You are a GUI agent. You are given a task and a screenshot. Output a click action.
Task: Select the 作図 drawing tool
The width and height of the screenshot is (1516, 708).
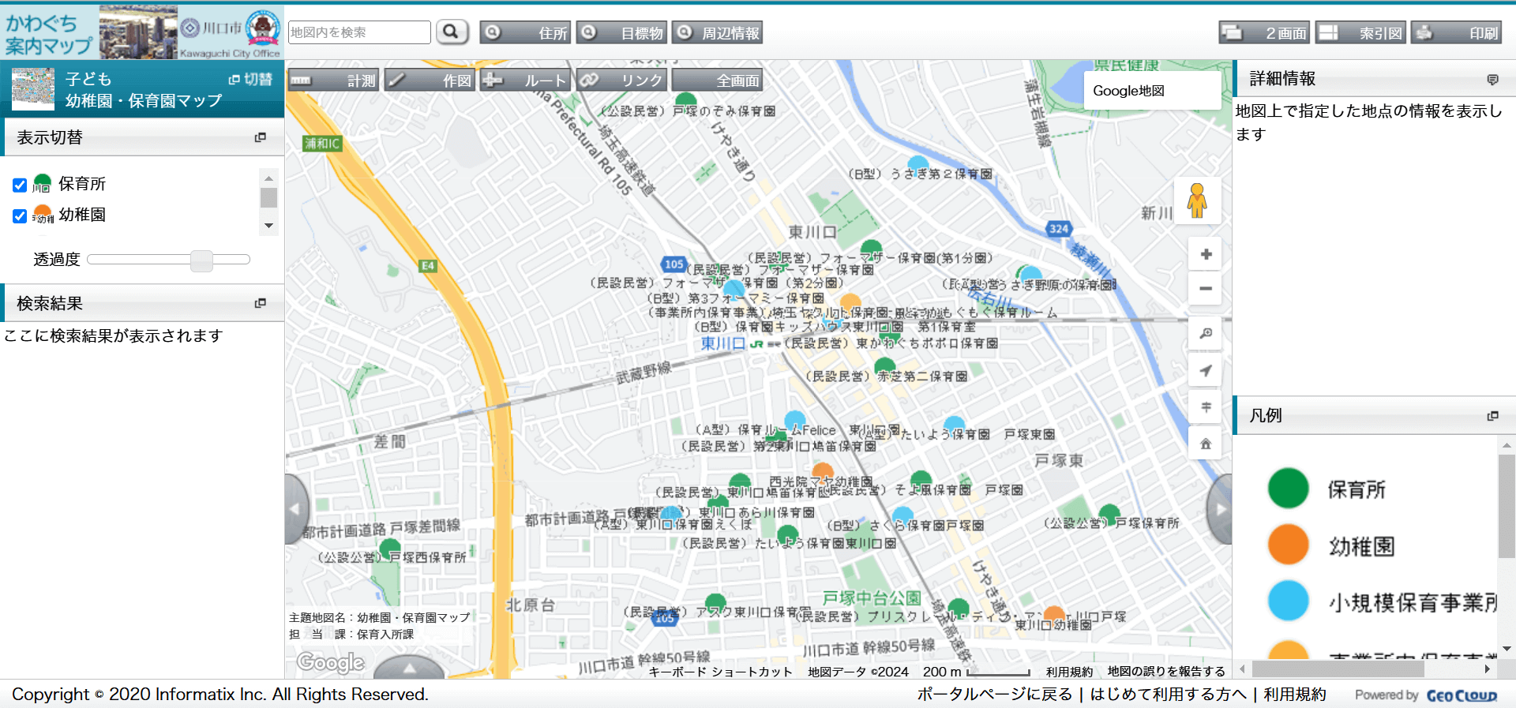(430, 81)
